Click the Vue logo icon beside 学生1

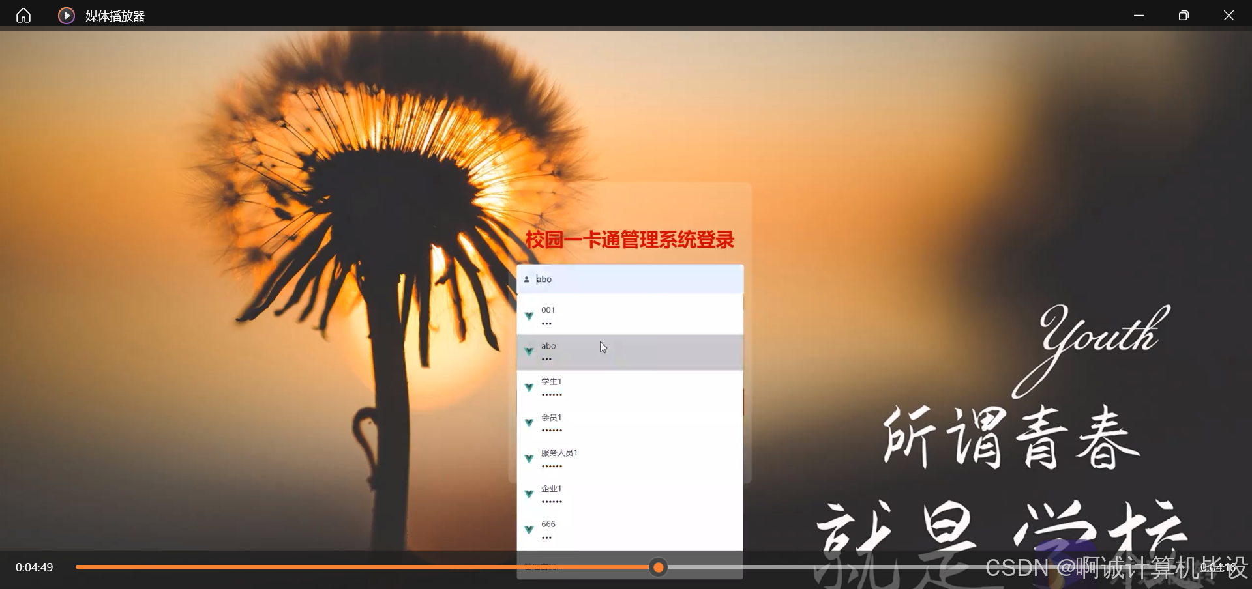pos(529,388)
